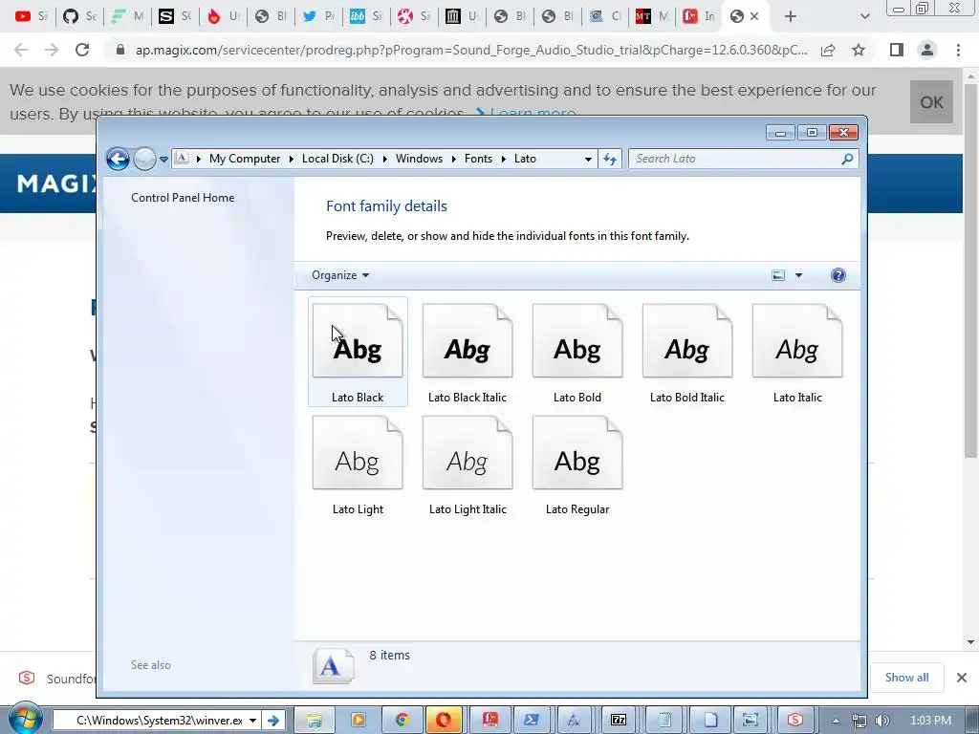Click the forward arrow in Fonts window
Viewport: 979px width, 734px height.
pos(144,160)
